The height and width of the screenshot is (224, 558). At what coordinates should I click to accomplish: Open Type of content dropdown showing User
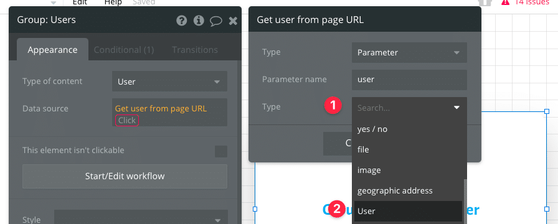(170, 82)
